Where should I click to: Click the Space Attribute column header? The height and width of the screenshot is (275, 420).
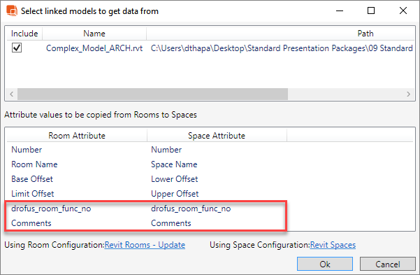[x=217, y=136]
